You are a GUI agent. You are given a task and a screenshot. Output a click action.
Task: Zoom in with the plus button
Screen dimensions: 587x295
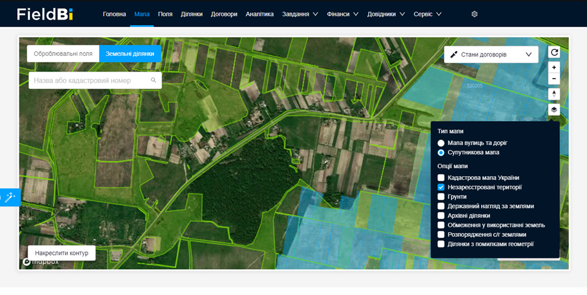[x=554, y=68]
